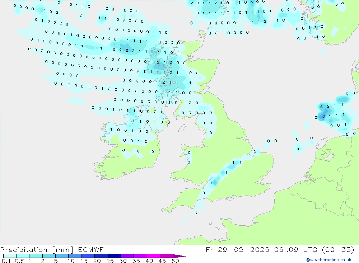Select the 25–30 mm legend swatch
Screen dimensions: 359x263
point(114,256)
